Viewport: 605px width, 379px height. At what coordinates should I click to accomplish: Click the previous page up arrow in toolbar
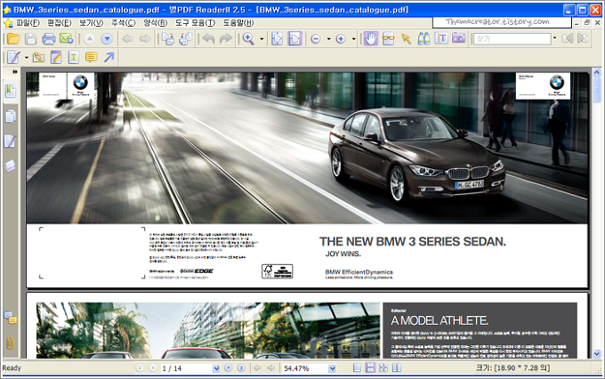(x=89, y=38)
